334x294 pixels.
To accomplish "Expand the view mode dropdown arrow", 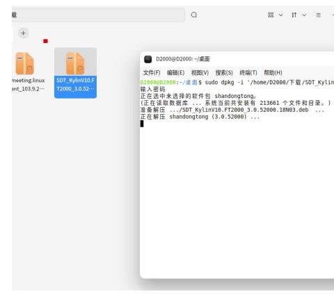I will point(281,15).
